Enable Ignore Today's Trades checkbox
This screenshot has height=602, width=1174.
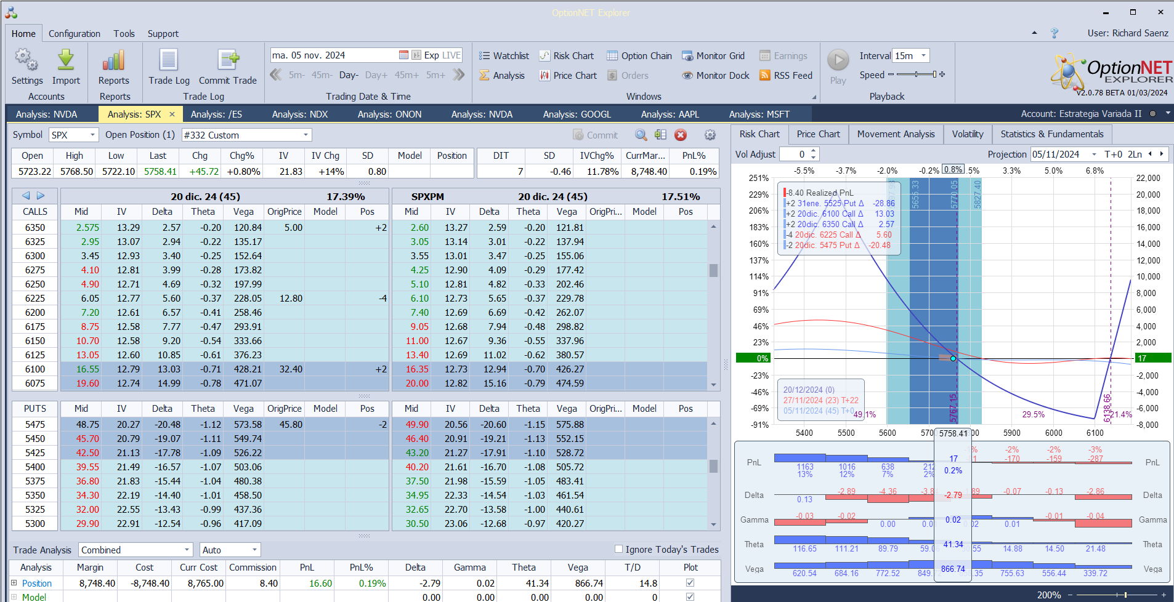[x=619, y=549]
